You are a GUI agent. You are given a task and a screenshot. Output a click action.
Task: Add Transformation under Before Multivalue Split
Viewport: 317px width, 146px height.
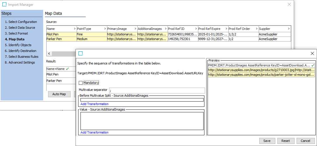click(94, 104)
